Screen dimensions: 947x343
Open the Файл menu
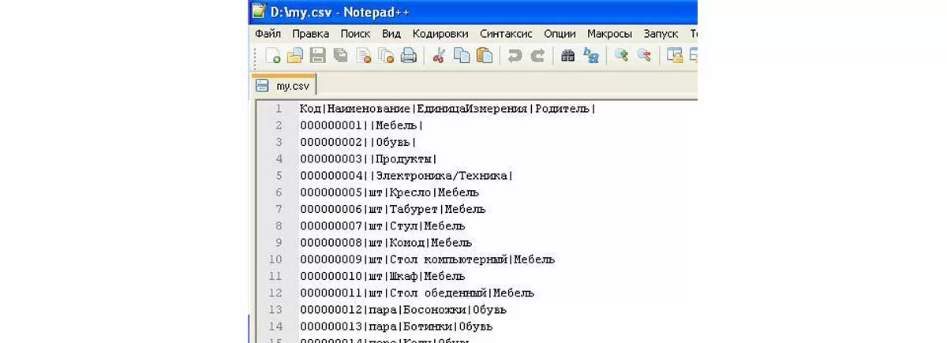click(268, 34)
